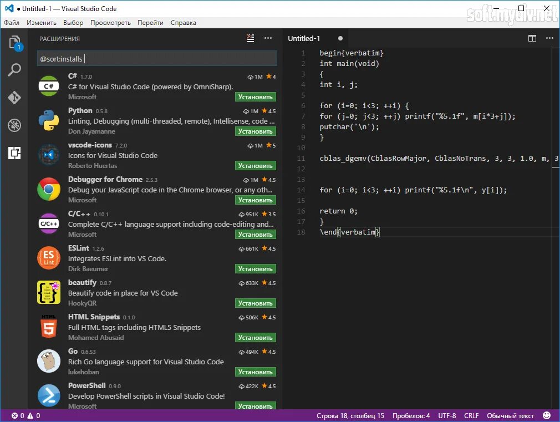Open extensions panel more actions menu

coord(268,38)
